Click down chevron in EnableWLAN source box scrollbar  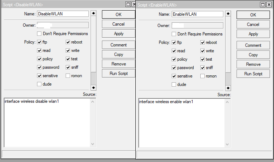pyautogui.click(x=227, y=144)
